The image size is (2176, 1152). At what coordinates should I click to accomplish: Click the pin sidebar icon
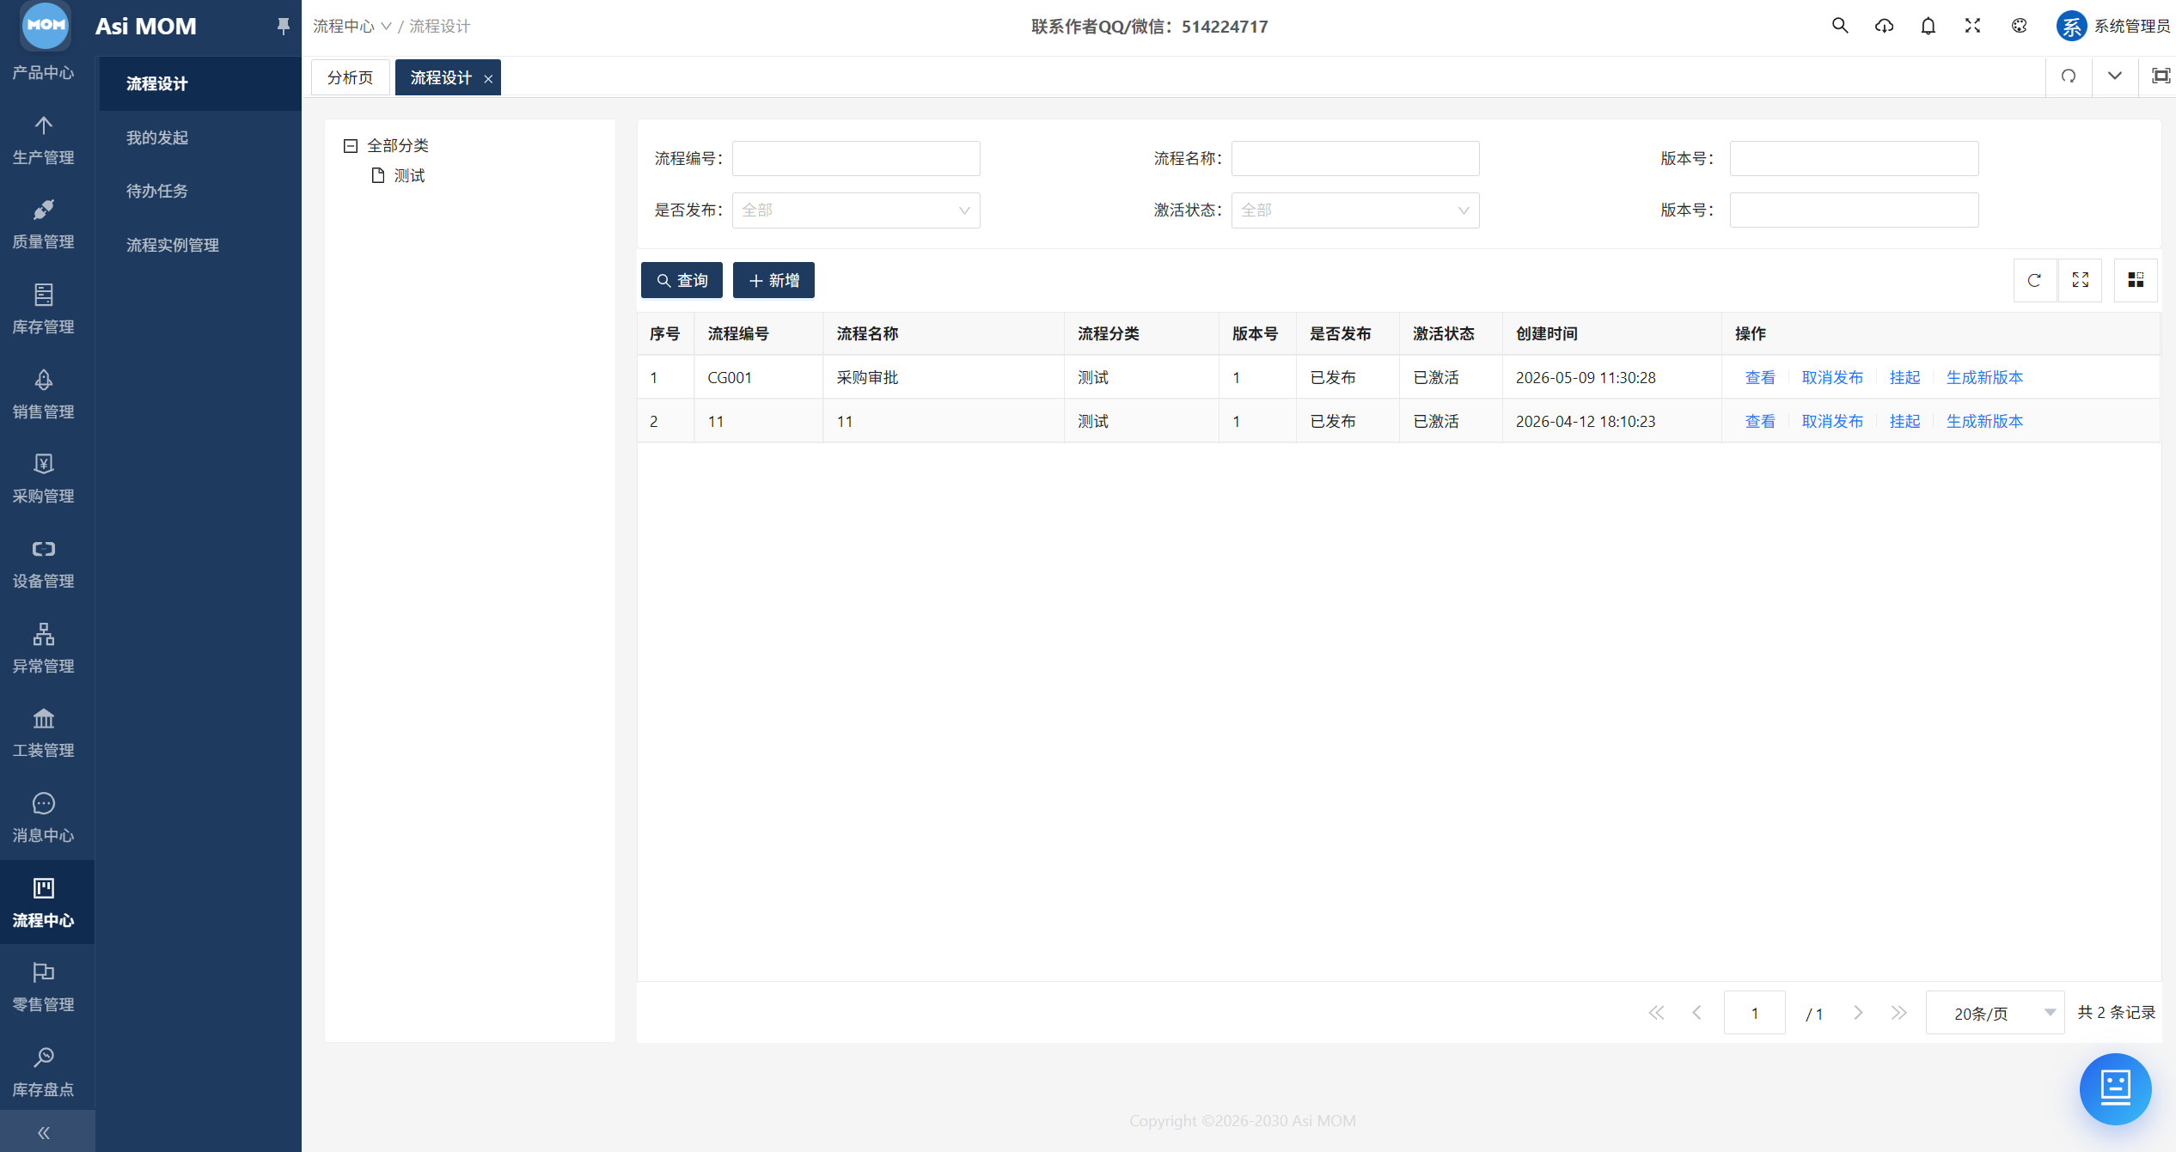283,27
